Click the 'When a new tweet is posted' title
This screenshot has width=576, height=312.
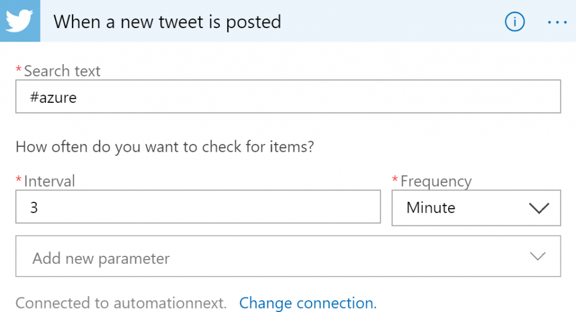coord(167,22)
